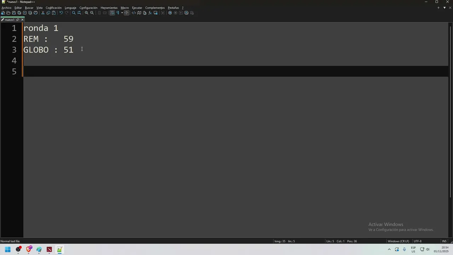Screen dimensions: 453x255
Task: Undo the last edit with the Undo arrow
Action: [x=61, y=13]
